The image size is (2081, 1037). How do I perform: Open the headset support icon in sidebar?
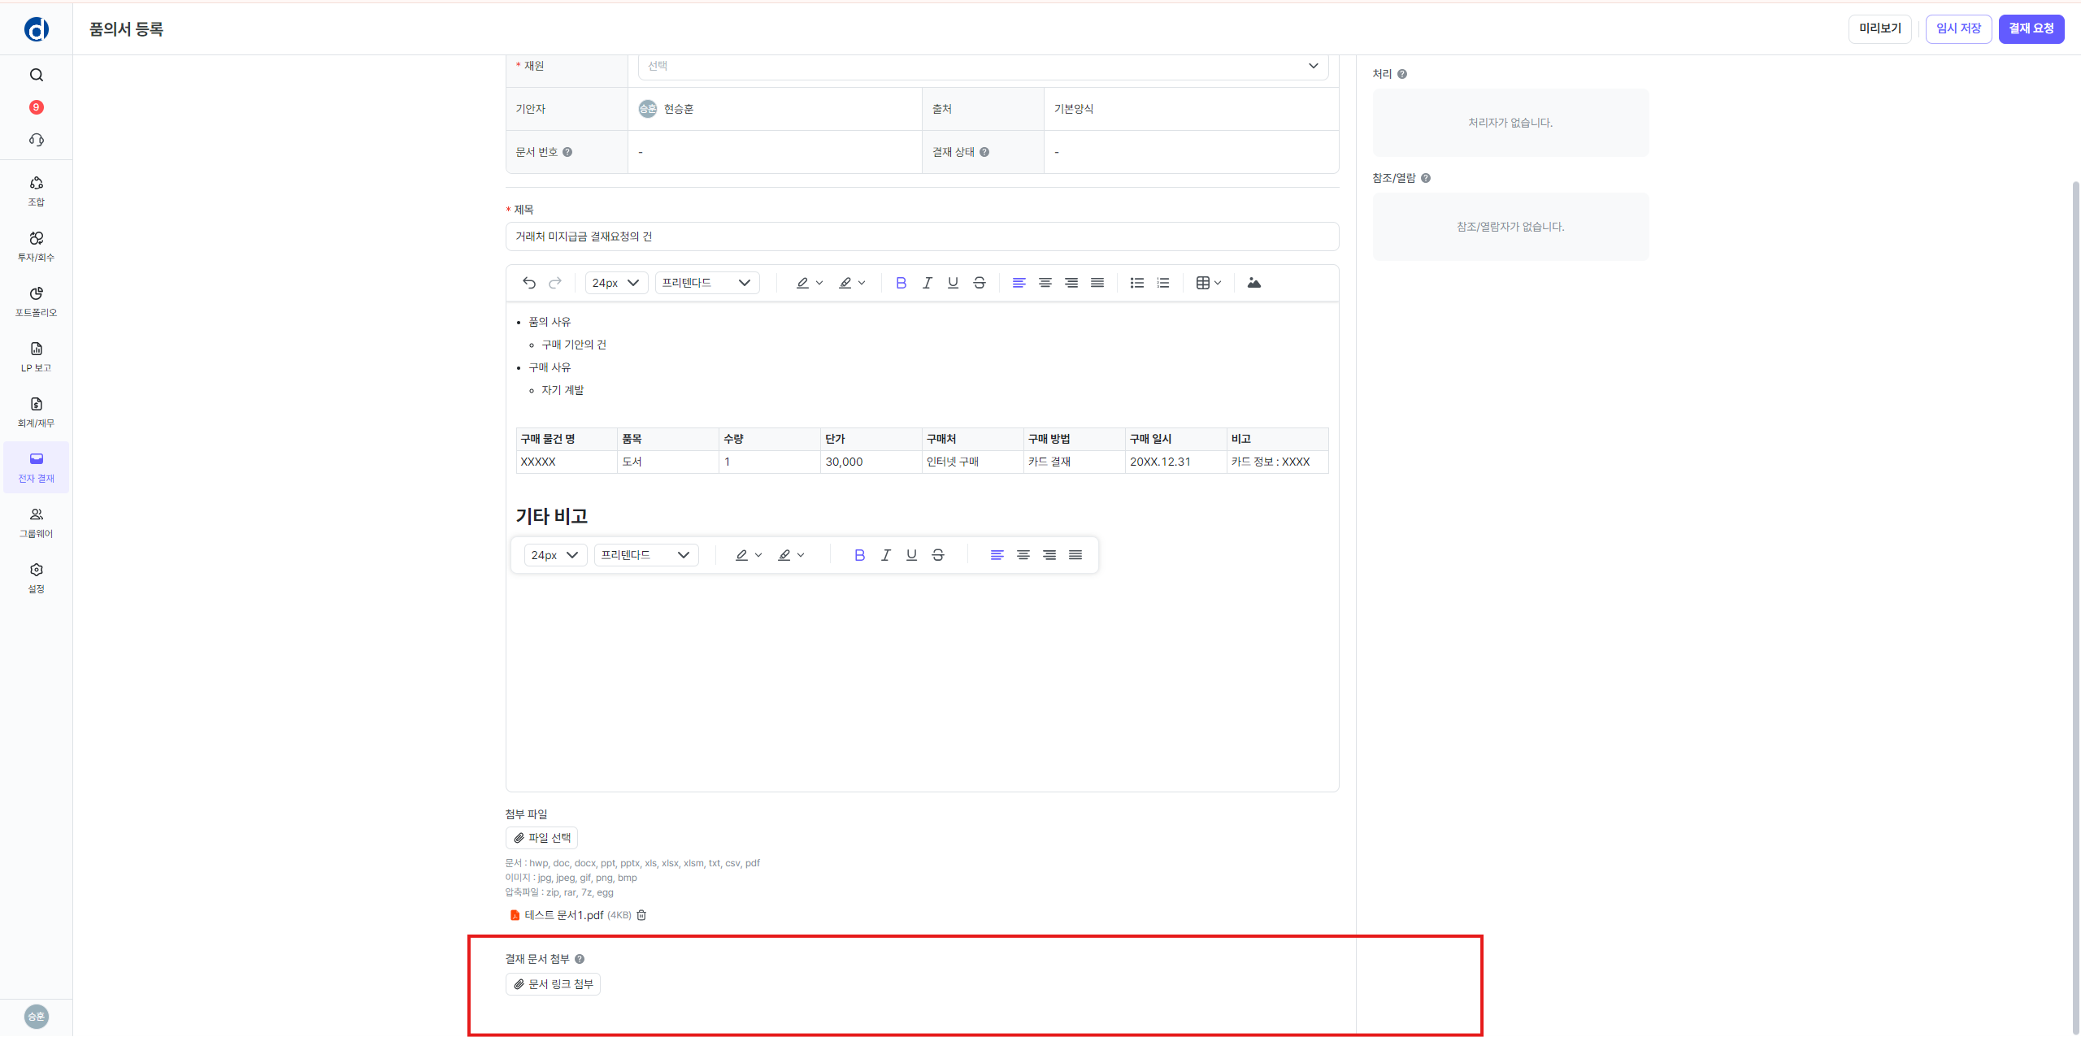(x=37, y=140)
